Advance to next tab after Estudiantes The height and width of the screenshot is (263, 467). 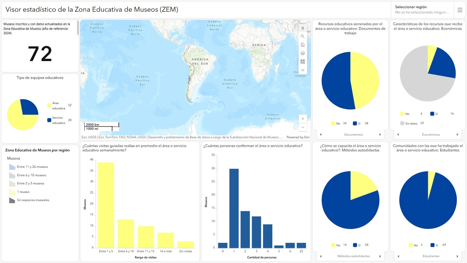point(458,256)
